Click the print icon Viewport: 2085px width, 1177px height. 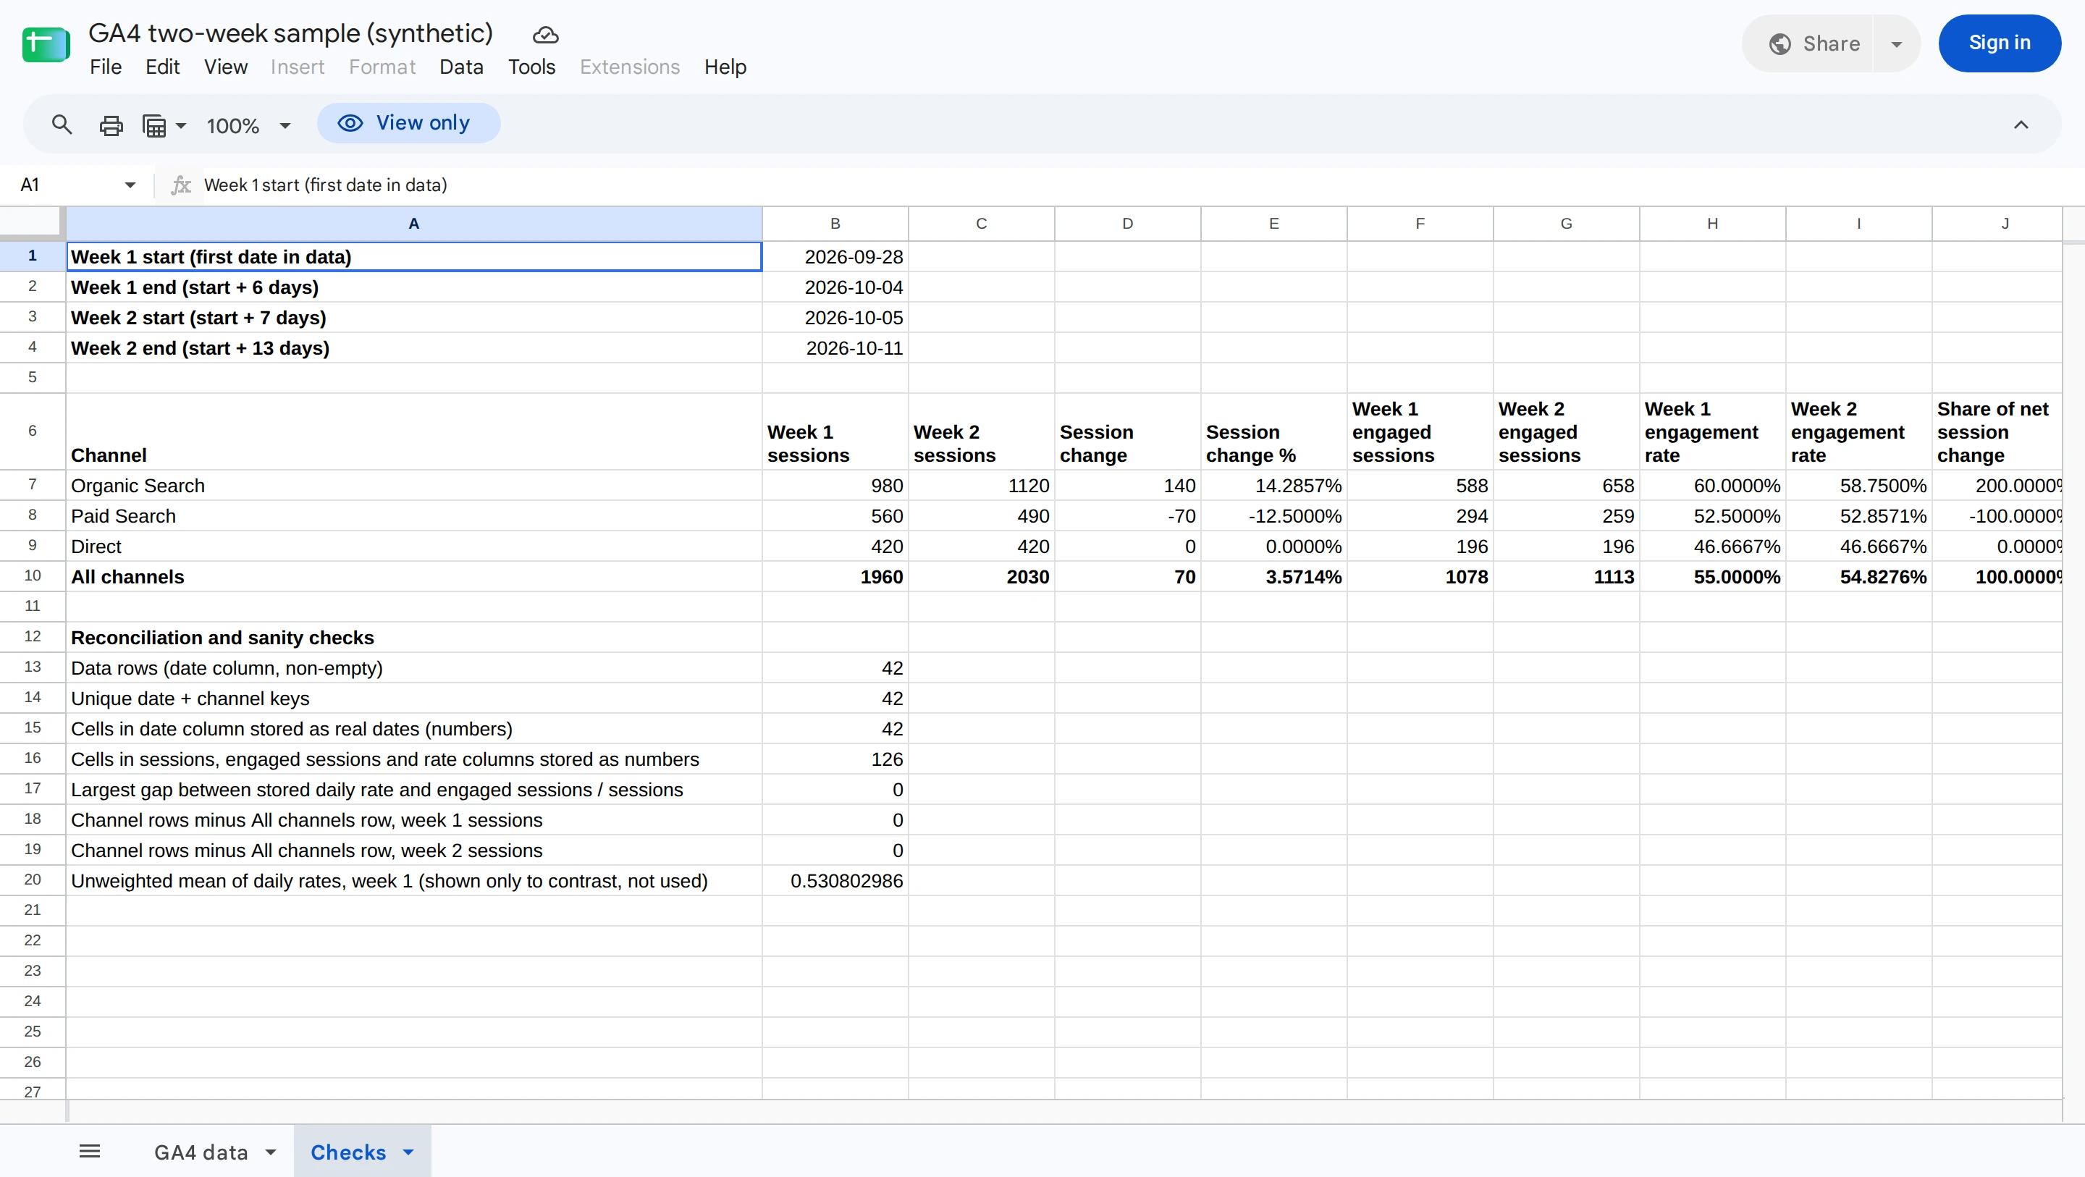[x=111, y=125]
